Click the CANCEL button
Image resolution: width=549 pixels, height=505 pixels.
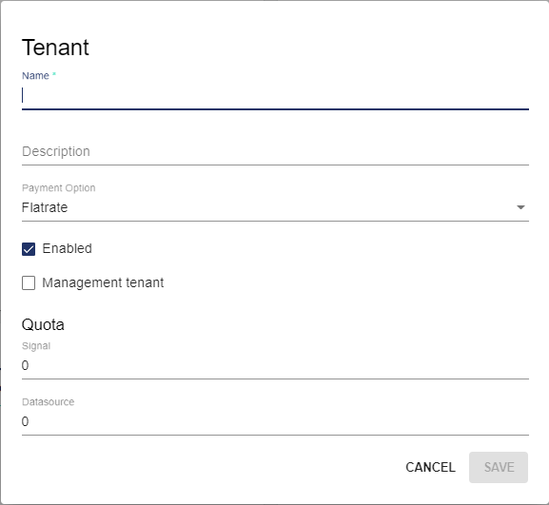[x=430, y=467]
